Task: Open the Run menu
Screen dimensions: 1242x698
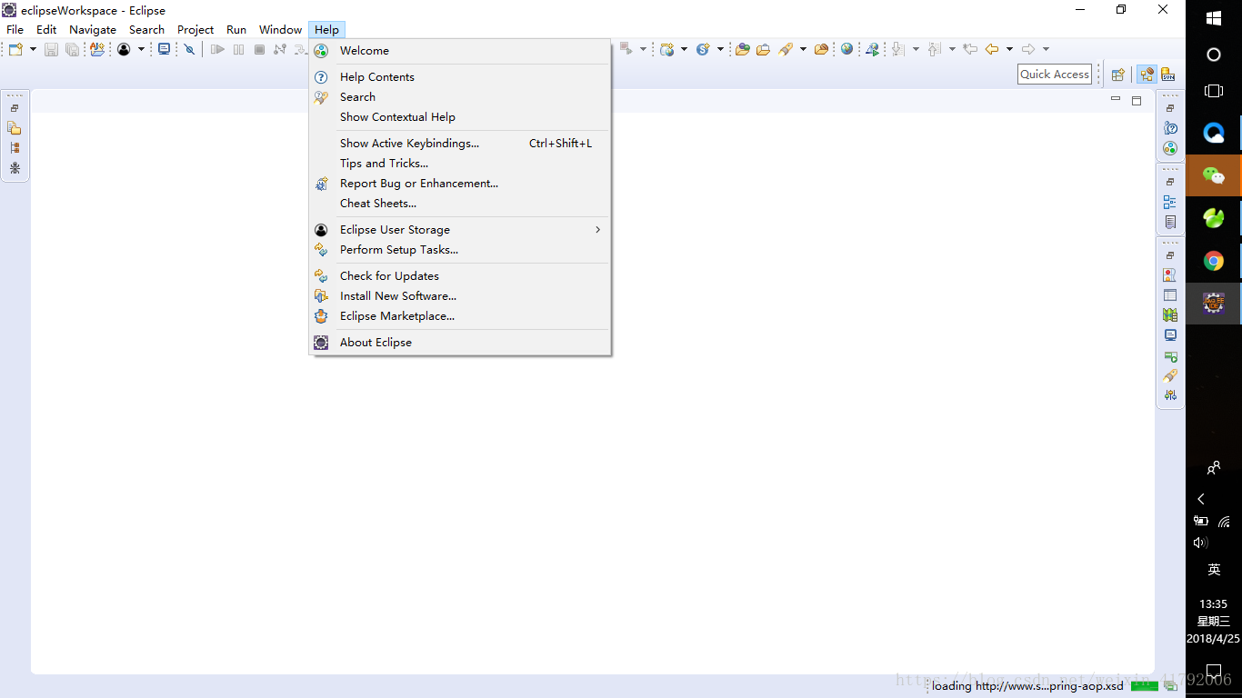Action: point(236,30)
